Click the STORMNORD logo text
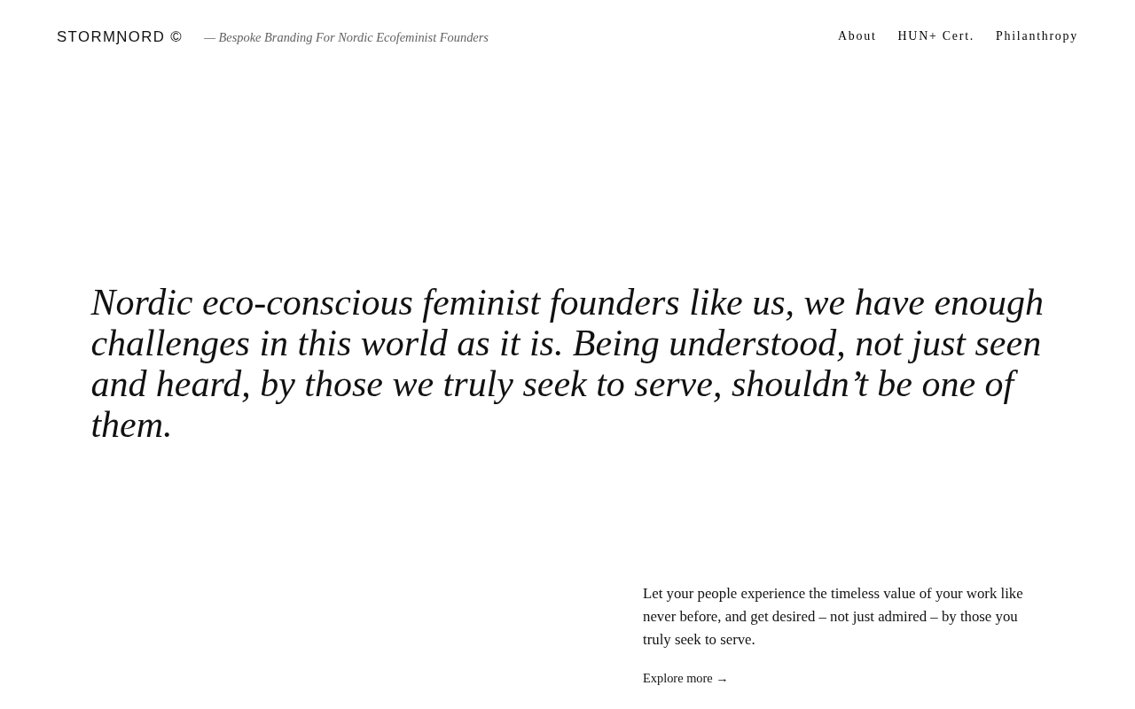Screen dimensions: 1135x709 point(110,37)
